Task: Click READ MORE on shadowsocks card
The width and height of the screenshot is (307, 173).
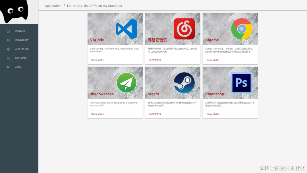Action: (98, 114)
